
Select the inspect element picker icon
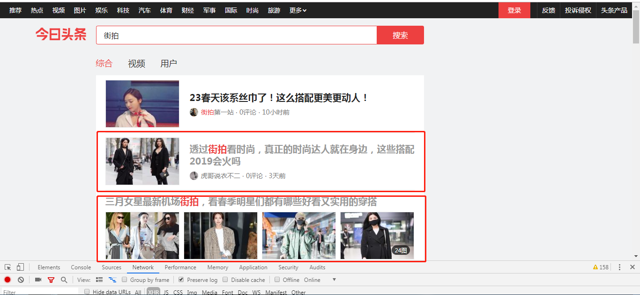click(8, 267)
